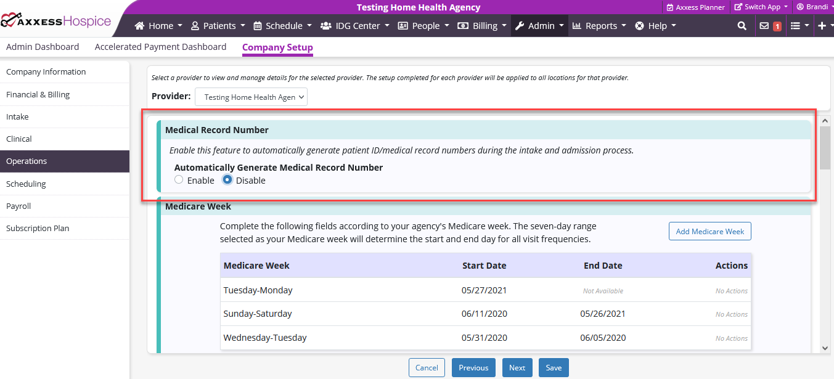
Task: Click the end date link 05/26/2021
Action: [603, 314]
